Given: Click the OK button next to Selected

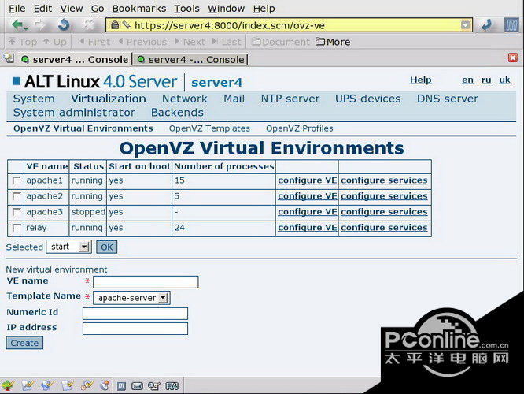Looking at the screenshot, I should point(106,247).
